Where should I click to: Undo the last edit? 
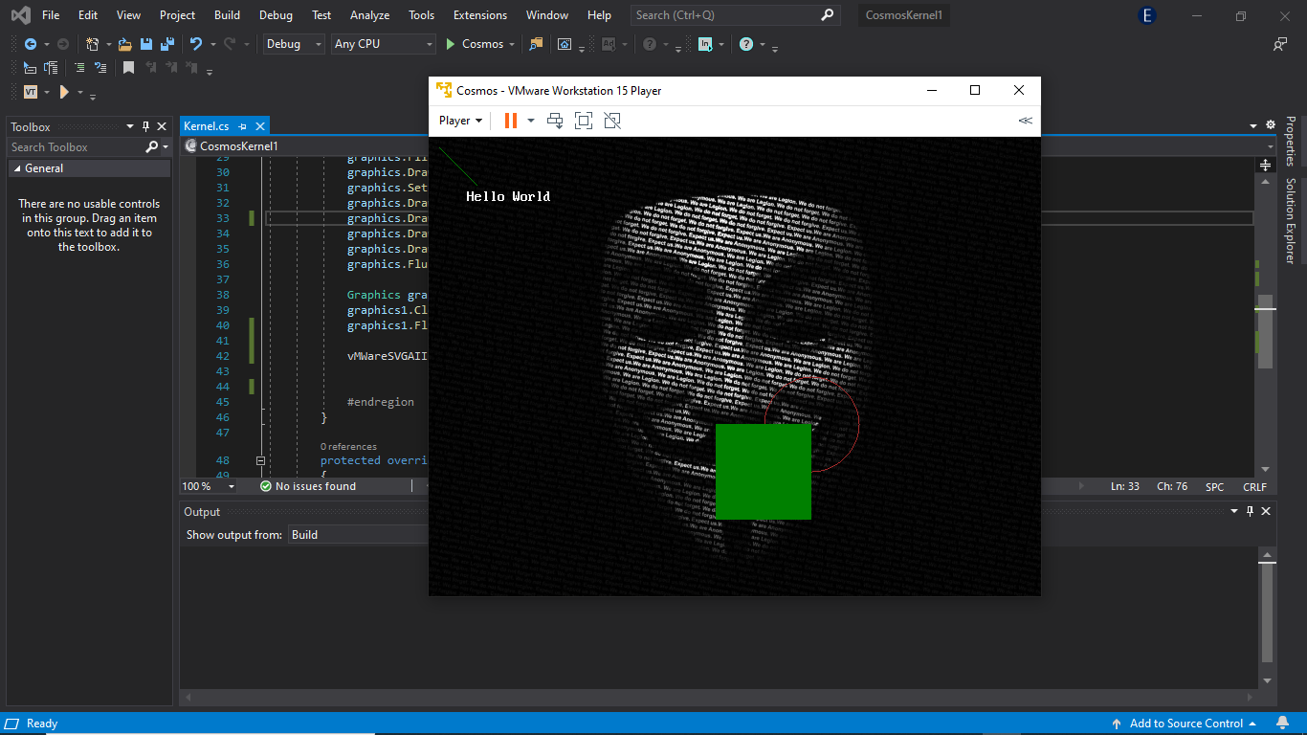[x=196, y=44]
